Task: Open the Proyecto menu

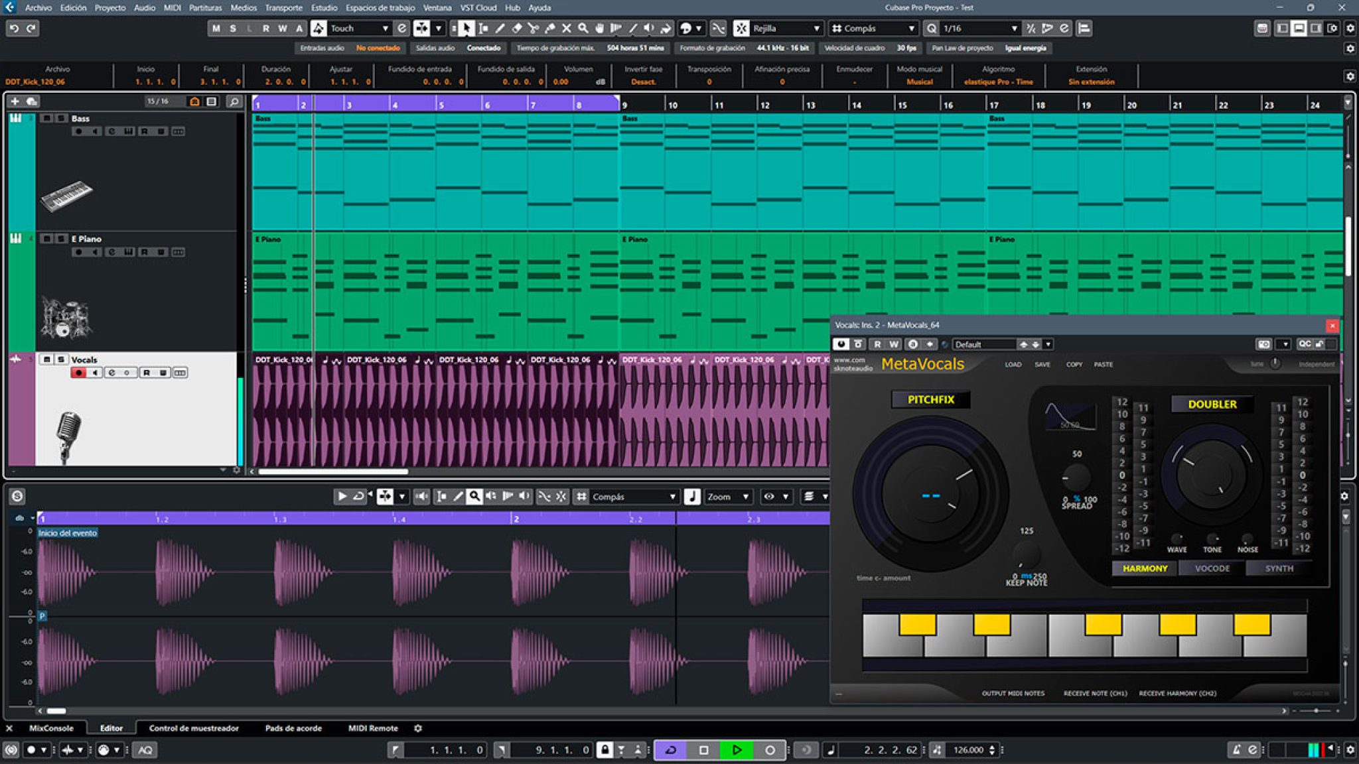Action: (x=109, y=8)
